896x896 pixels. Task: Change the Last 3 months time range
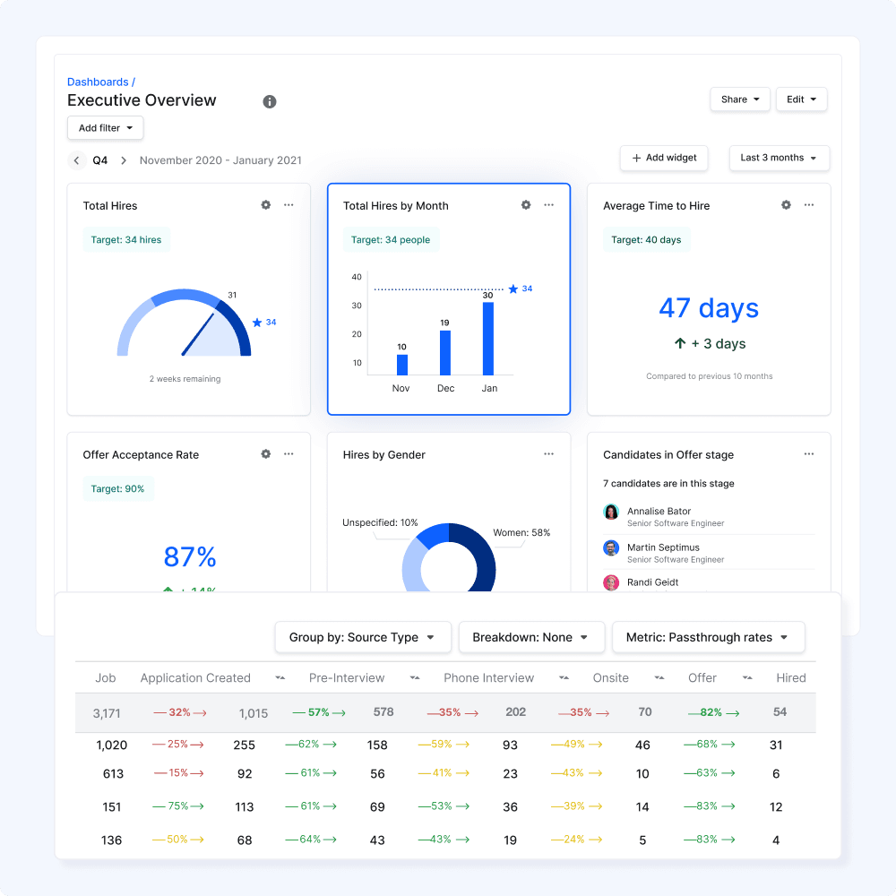pos(779,158)
